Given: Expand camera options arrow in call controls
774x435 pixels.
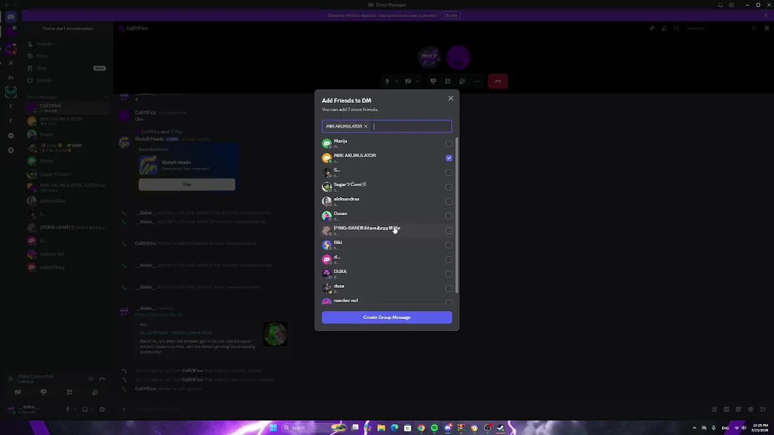Looking at the screenshot, I should point(417,82).
